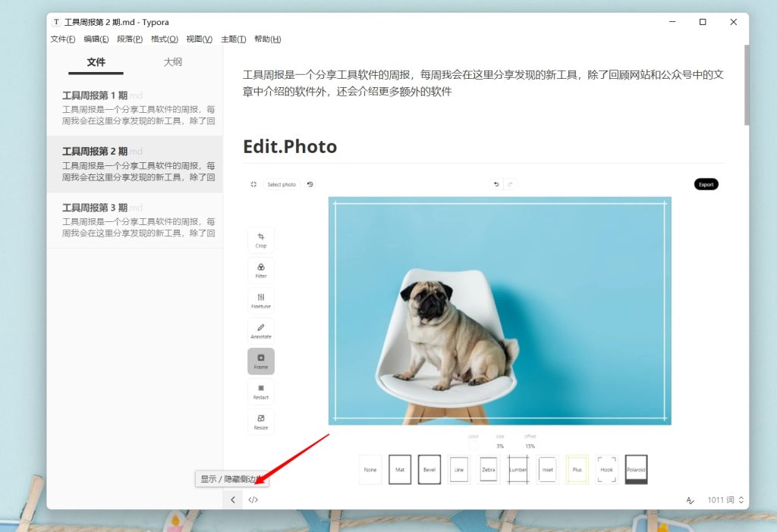Screen dimensions: 777x532
Task: Choose the Polaroid frame style
Action: (x=637, y=470)
